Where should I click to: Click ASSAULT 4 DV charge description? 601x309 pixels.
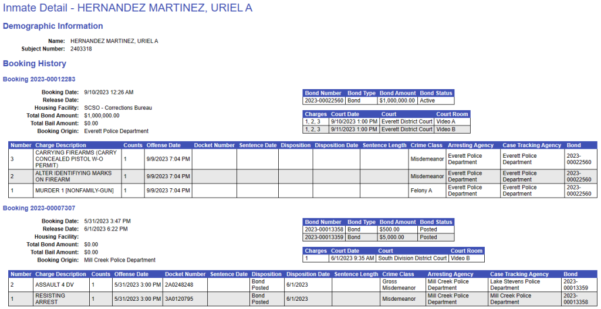click(61, 284)
